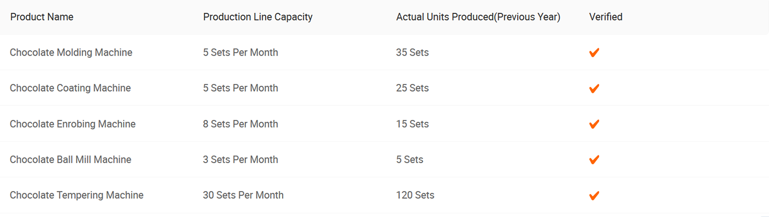
Task: Click the verified checkmark for Chocolate Molding Machine
Action: click(594, 53)
